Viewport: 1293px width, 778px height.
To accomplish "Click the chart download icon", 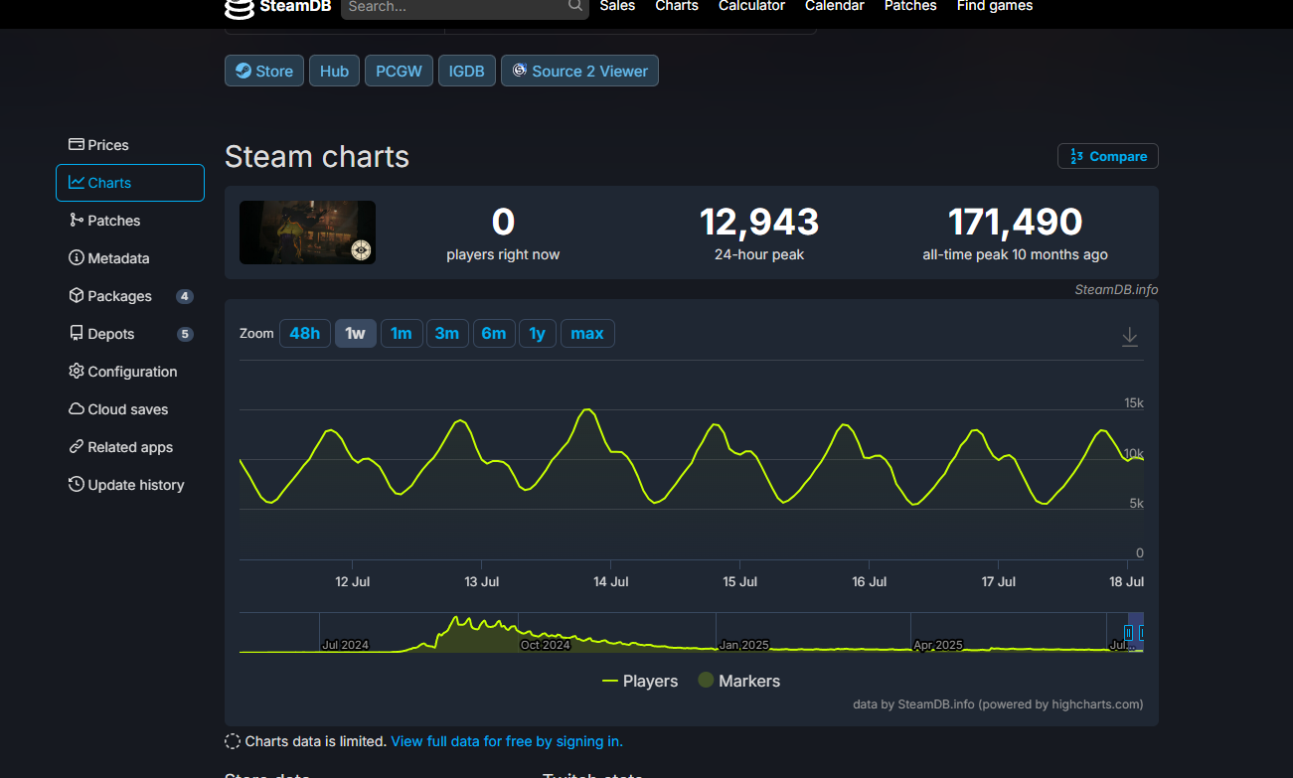I will 1129,338.
